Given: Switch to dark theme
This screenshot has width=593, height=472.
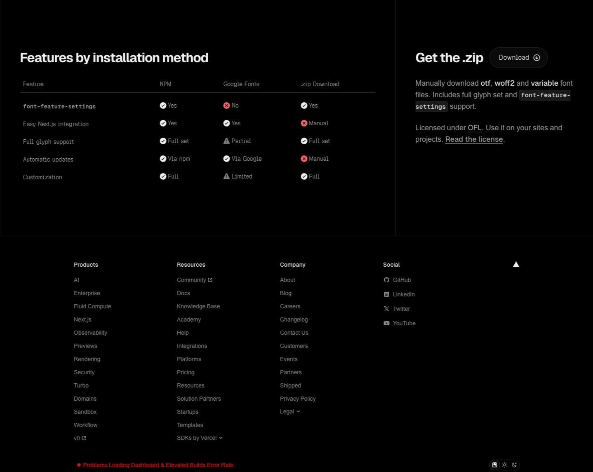Looking at the screenshot, I should point(514,465).
